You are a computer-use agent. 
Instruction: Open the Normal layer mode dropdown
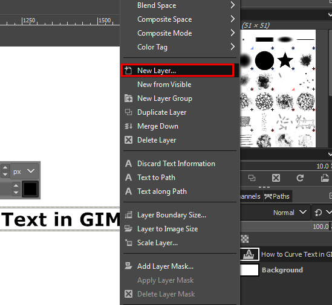point(276,213)
